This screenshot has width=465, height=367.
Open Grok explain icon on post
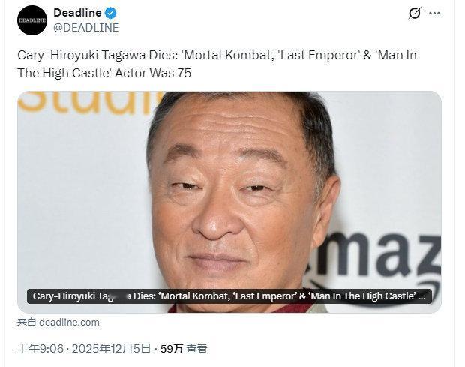pos(414,14)
